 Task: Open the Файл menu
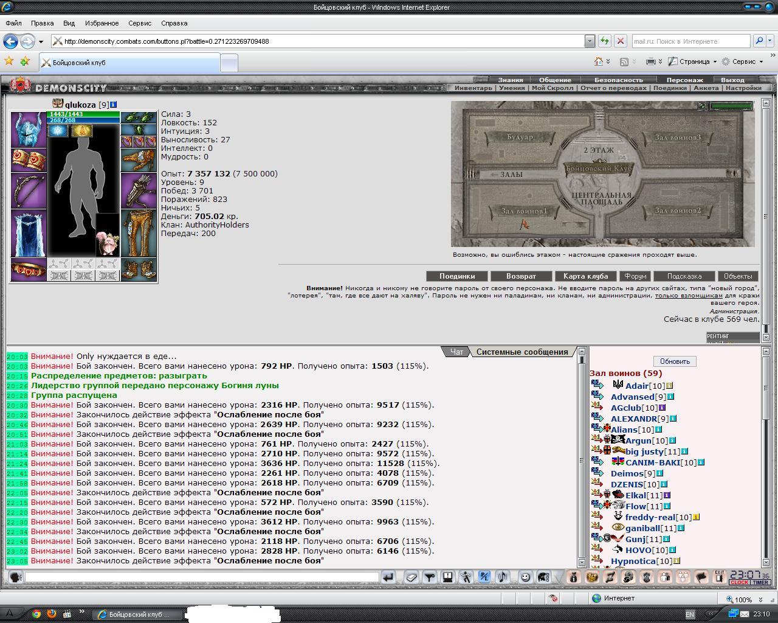coord(13,23)
